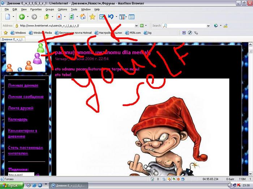Click the blue Undo curved arrow icon
Viewport: 253px width, 189px height.
pos(111,17)
